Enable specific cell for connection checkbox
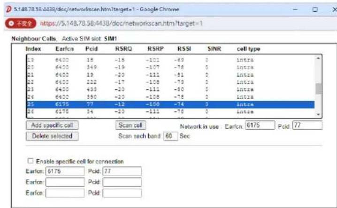 click(x=31, y=161)
